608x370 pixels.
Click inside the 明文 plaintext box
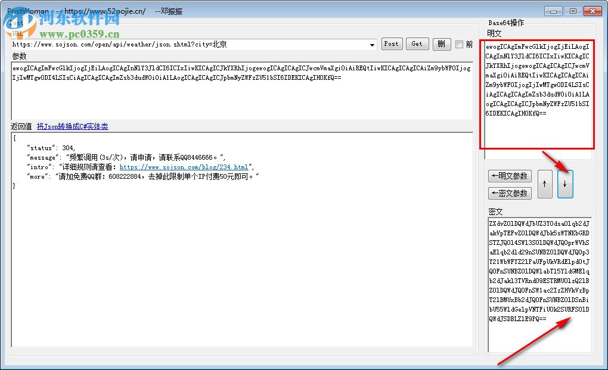(x=538, y=99)
